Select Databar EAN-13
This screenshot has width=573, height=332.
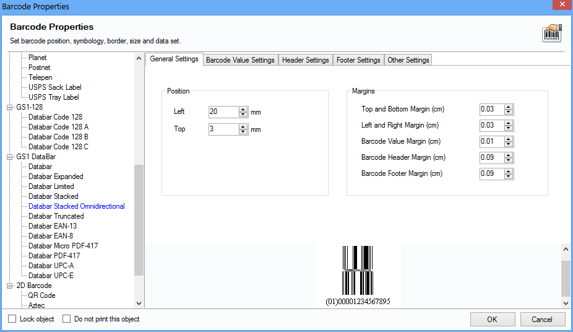point(53,226)
